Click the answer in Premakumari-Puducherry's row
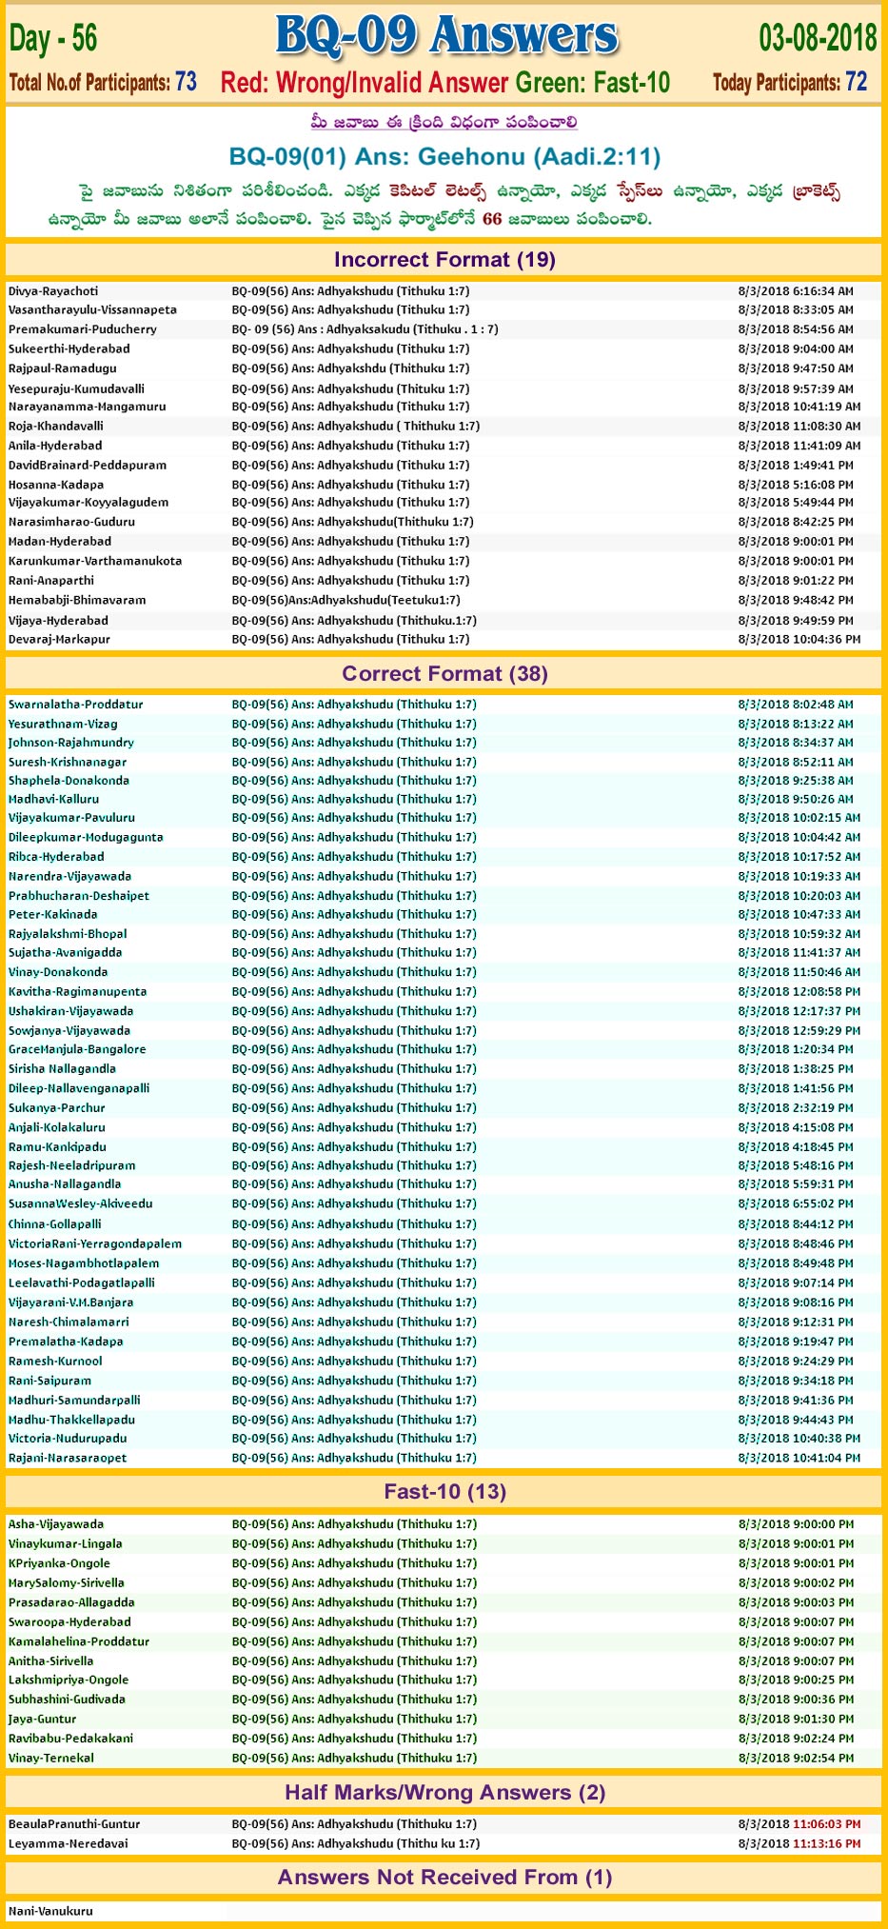 click(365, 329)
